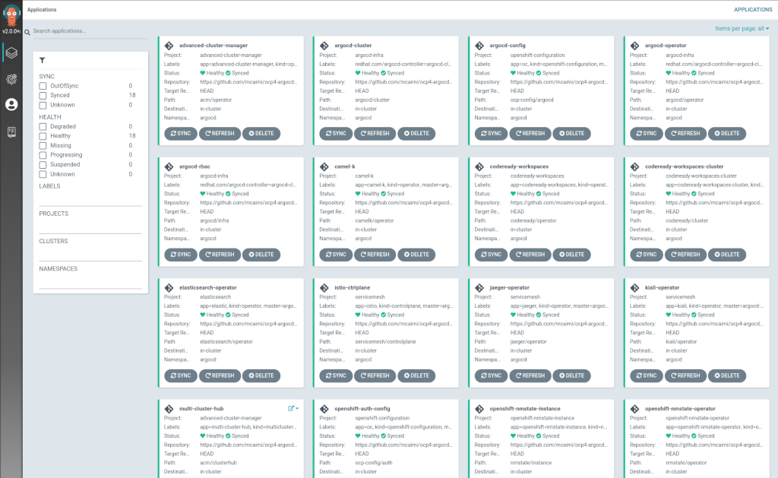Open the Settings gears icon in sidebar
Image resolution: width=778 pixels, height=478 pixels.
(11, 78)
